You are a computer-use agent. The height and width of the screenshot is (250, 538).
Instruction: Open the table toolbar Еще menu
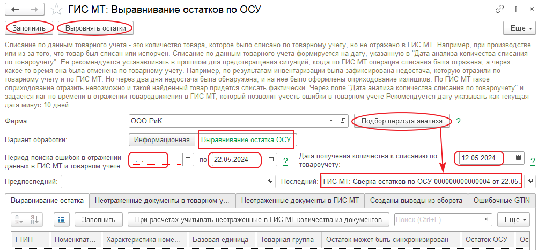click(513, 219)
